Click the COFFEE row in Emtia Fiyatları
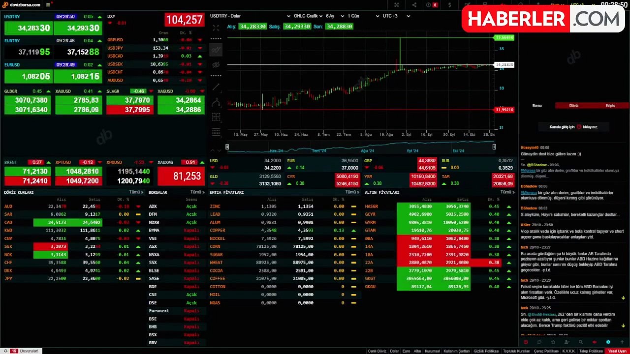 (285, 279)
